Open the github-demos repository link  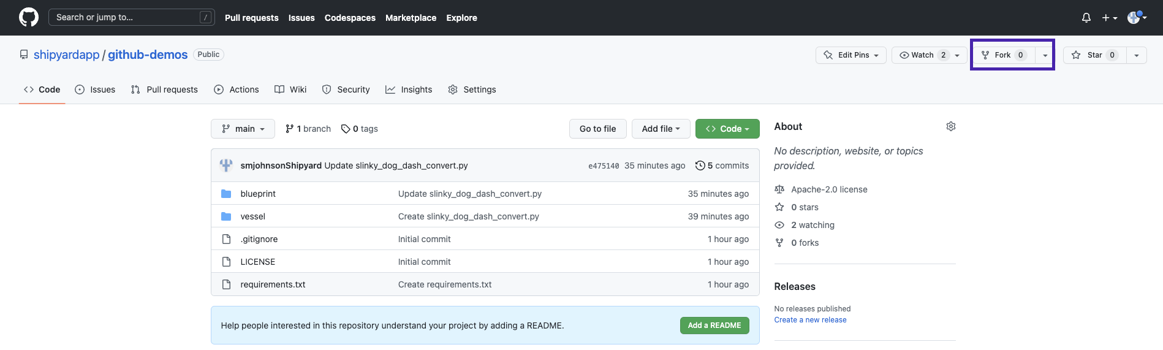tap(148, 55)
